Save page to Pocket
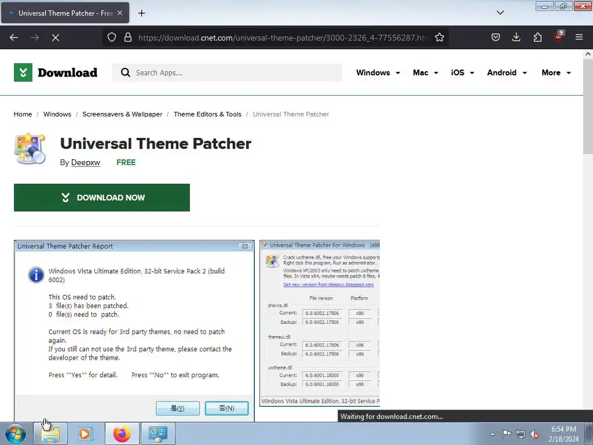The image size is (593, 445). 496,38
